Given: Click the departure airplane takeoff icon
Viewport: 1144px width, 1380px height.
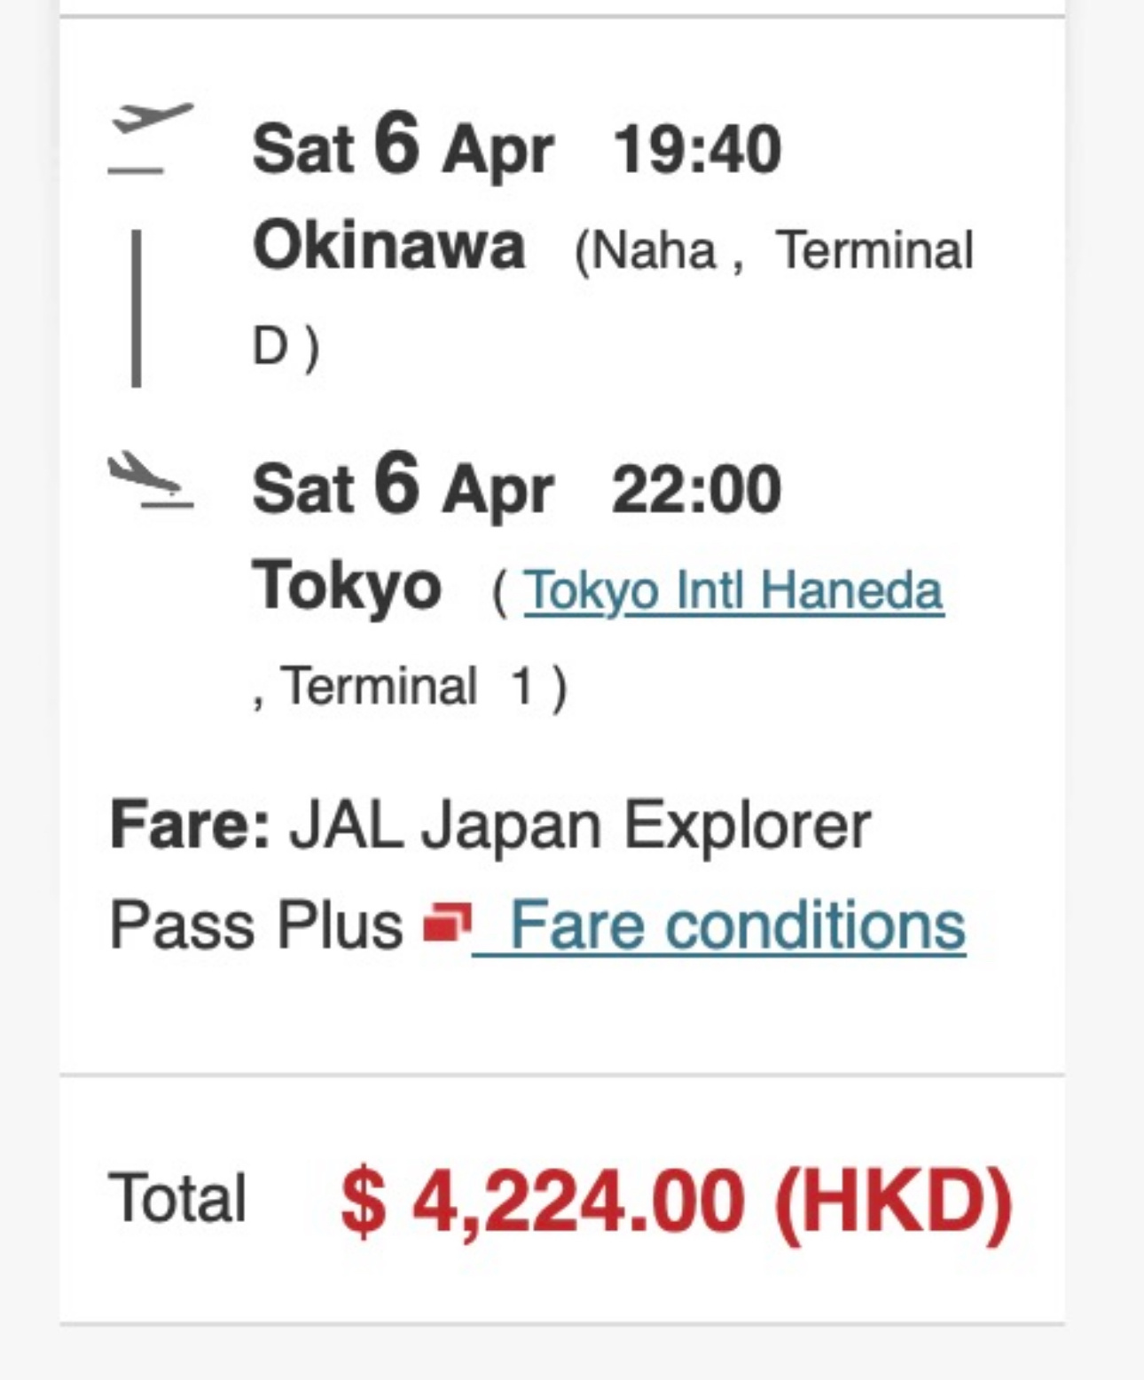Looking at the screenshot, I should tap(151, 137).
